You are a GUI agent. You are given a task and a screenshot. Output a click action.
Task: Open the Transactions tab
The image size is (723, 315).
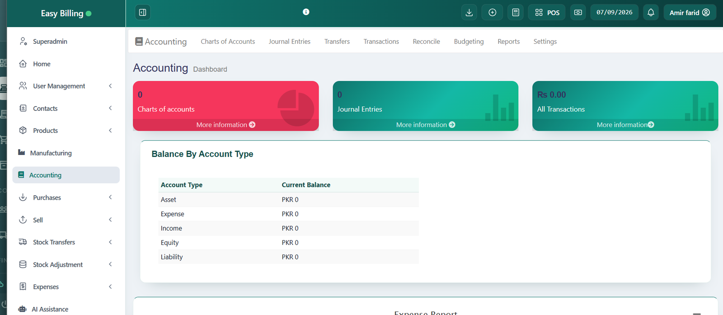coord(381,42)
